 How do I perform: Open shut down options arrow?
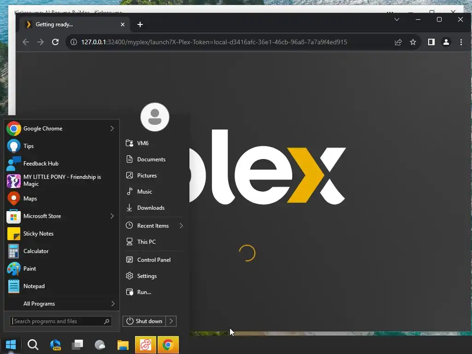(171, 321)
